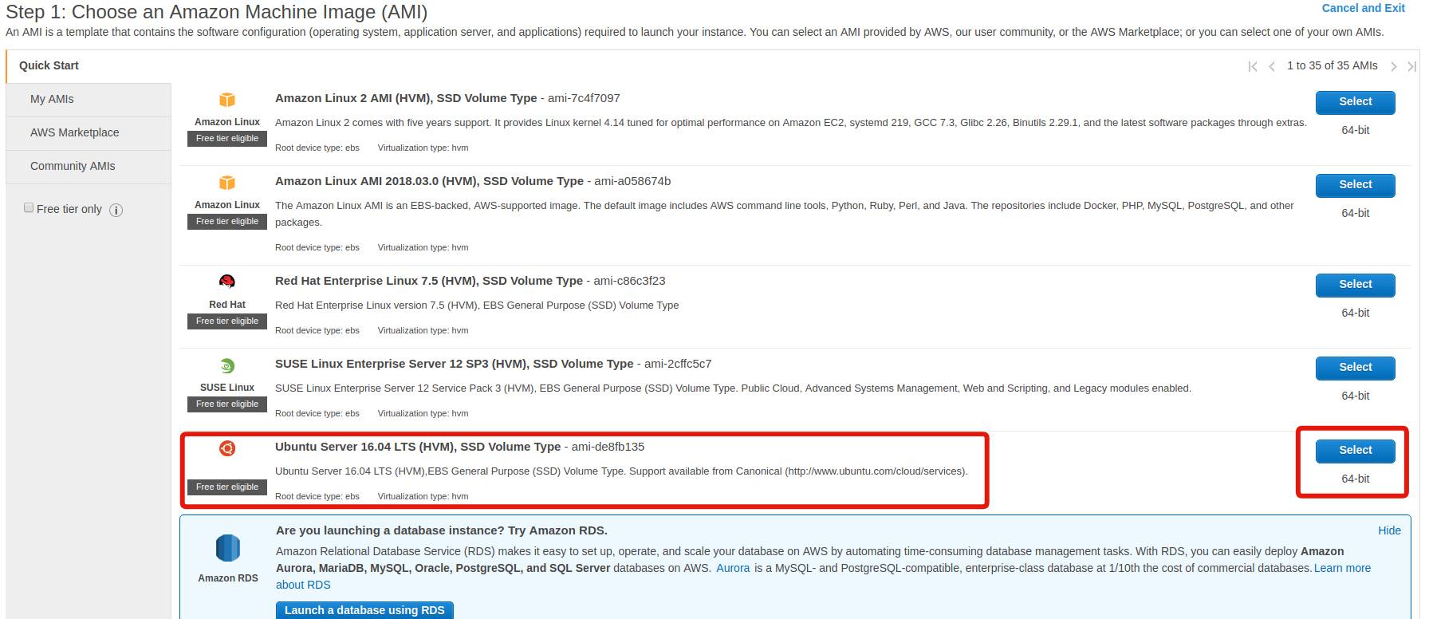1429x619 pixels.
Task: Click Cancel and Exit link
Action: point(1363,8)
